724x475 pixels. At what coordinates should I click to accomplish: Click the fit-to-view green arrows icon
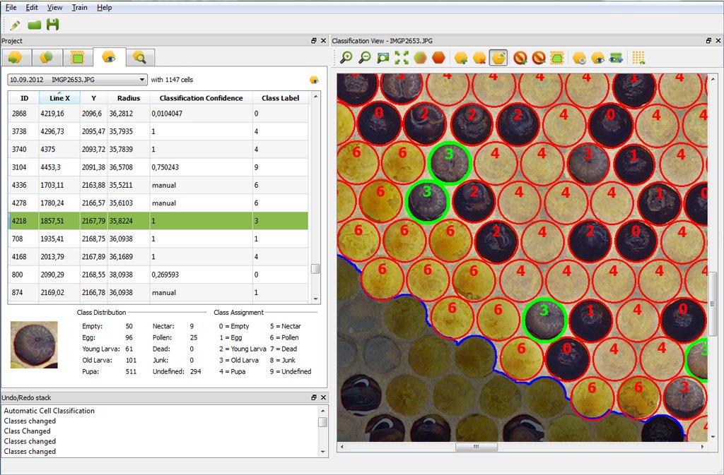402,58
